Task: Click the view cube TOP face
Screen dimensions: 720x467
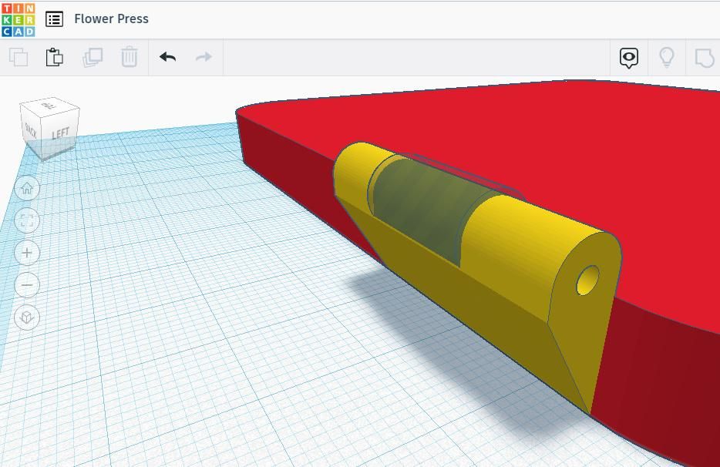Action: pos(49,106)
